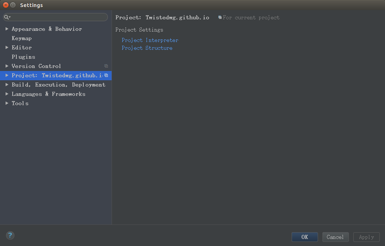This screenshot has height=246, width=385.
Task: Open the Project Structure link
Action: click(147, 48)
